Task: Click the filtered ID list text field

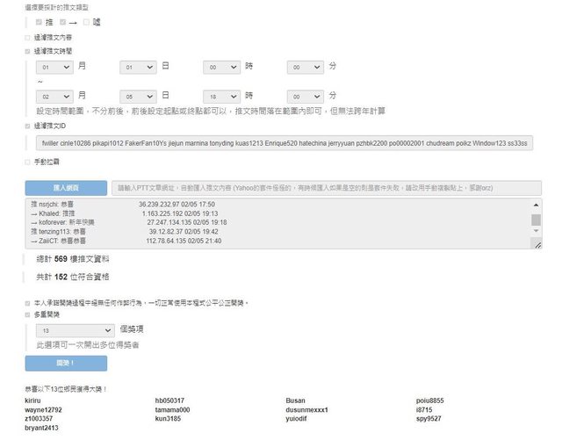Action: tap(284, 142)
